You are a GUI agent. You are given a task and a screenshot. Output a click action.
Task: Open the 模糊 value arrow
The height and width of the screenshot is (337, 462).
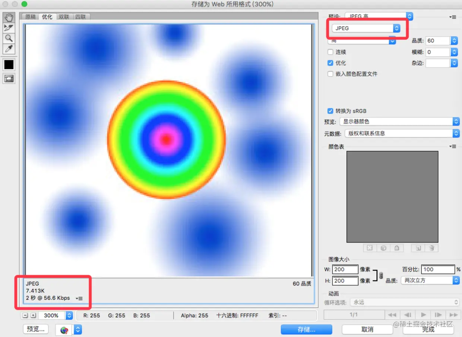454,52
